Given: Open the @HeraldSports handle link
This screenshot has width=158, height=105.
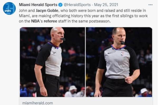Looking at the screenshot, I should pos(77,5).
